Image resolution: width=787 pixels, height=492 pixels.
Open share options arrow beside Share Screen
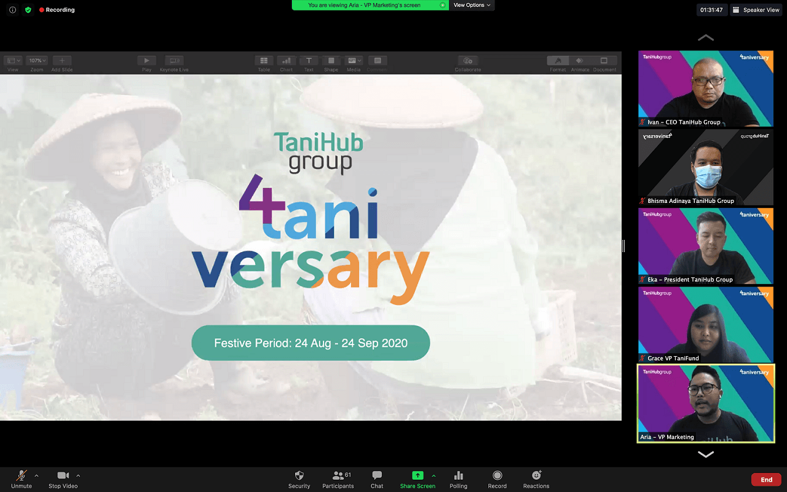click(x=433, y=475)
